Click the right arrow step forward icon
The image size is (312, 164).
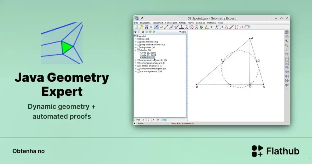(x=287, y=67)
